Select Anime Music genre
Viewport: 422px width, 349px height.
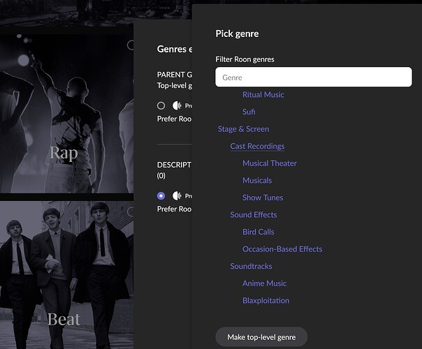pyautogui.click(x=264, y=283)
